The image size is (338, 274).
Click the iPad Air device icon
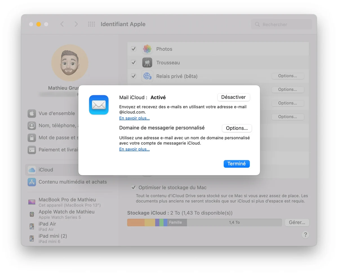[32, 226]
